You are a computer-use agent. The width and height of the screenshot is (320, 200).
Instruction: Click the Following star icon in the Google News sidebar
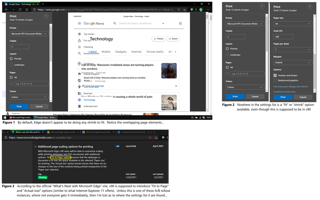pyautogui.click(x=80, y=47)
